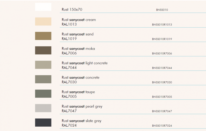
Task: Click the RAL7030 text under concrete
Action: (69, 82)
